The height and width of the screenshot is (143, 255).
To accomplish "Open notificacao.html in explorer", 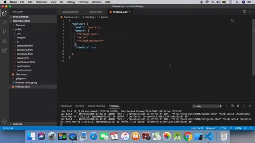I will click(25, 62).
